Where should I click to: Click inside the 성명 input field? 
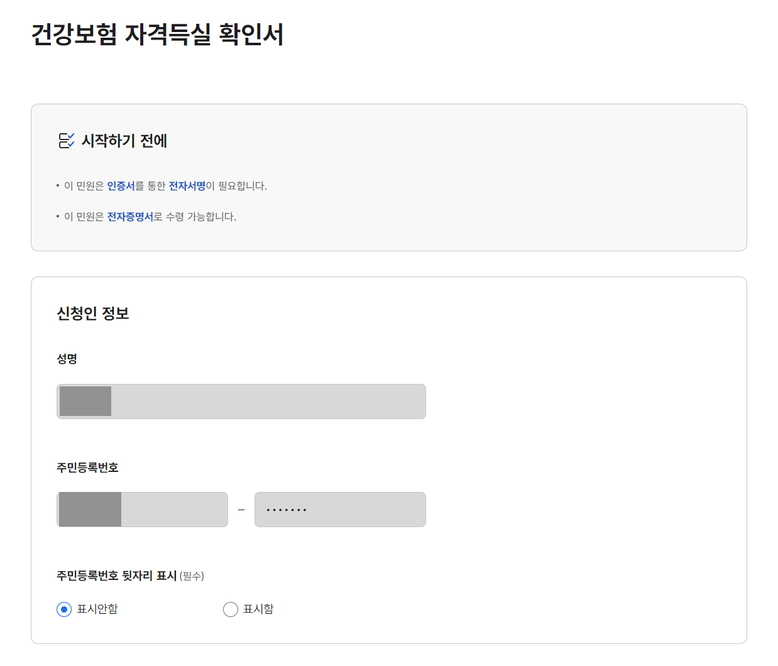tap(241, 401)
